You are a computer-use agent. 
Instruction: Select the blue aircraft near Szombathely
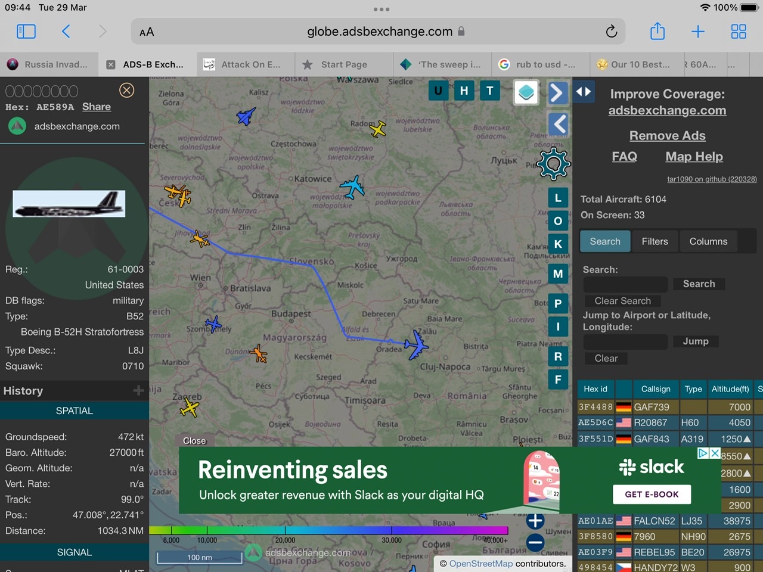coord(213,324)
